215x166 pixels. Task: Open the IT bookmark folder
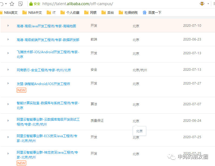51,13
